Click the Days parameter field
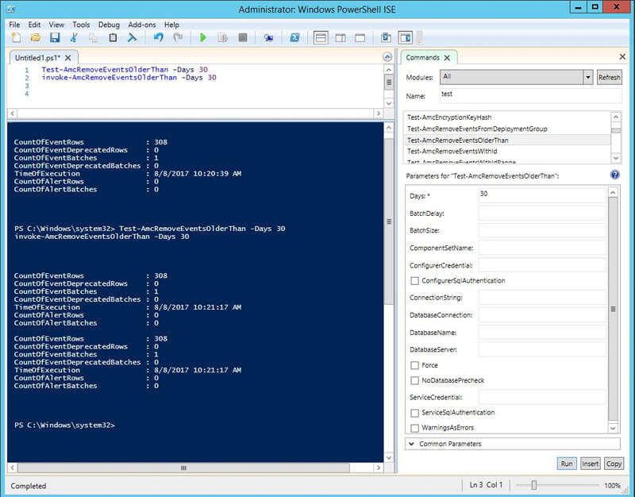635x497 pixels. point(542,195)
